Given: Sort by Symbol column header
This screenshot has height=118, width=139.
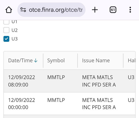Looking at the screenshot, I should coord(60,61).
